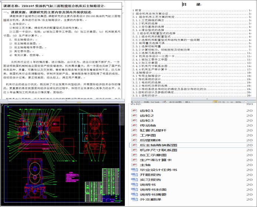Click the '4) 有关计算、校核等' list line
The height and width of the screenshot is (207, 257).
coord(26,55)
